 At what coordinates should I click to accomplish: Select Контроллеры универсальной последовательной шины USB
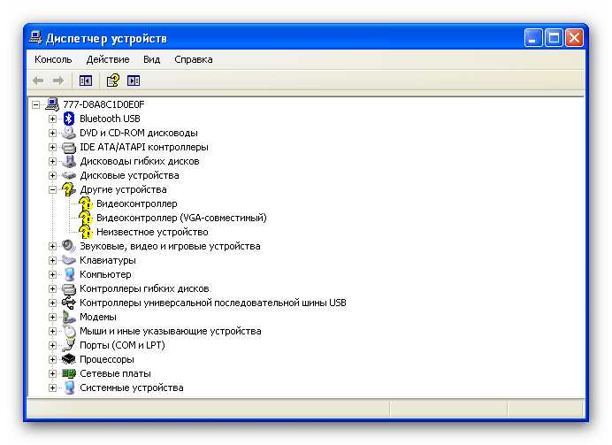(213, 303)
